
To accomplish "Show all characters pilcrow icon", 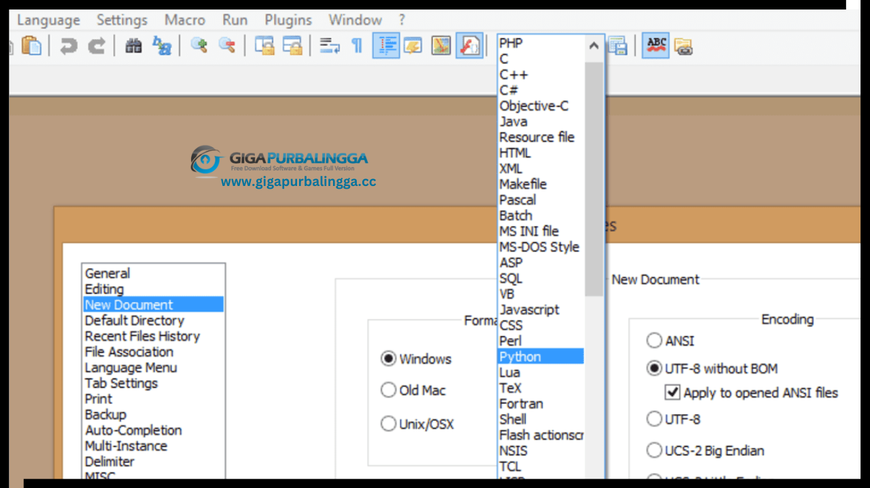I will click(357, 46).
